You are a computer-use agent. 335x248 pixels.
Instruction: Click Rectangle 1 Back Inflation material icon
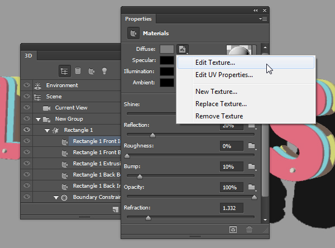pyautogui.click(x=65, y=186)
